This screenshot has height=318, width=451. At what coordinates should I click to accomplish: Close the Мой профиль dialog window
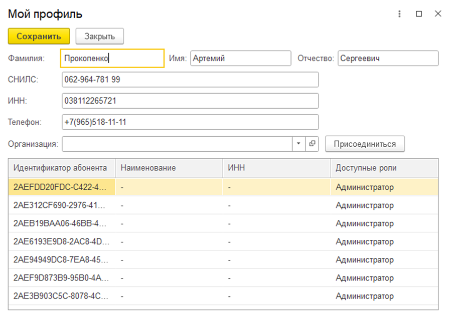click(438, 14)
